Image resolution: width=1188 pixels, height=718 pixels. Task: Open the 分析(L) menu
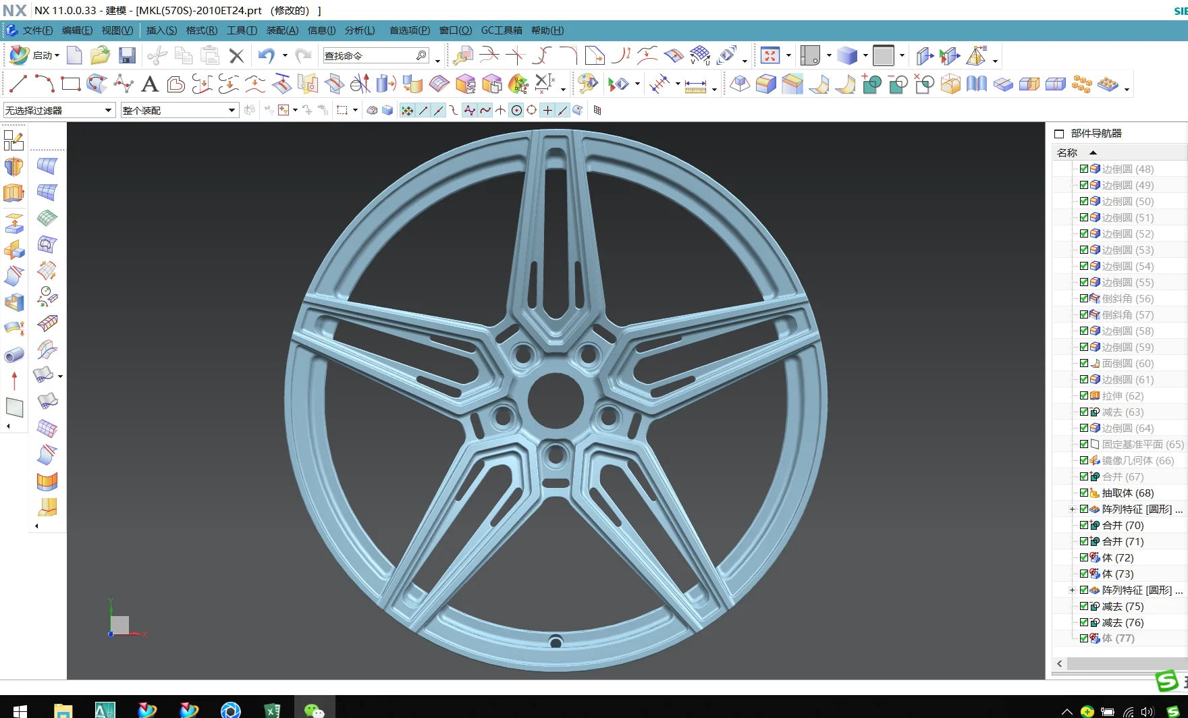pos(359,30)
